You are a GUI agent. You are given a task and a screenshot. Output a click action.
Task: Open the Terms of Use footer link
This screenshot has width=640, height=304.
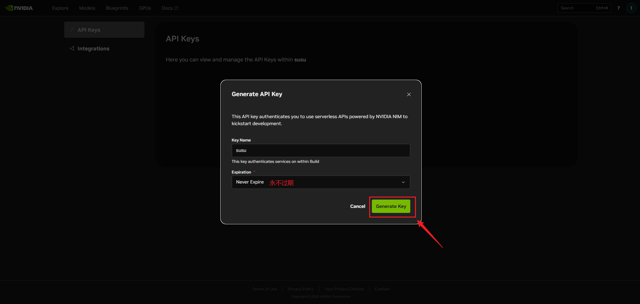264,289
